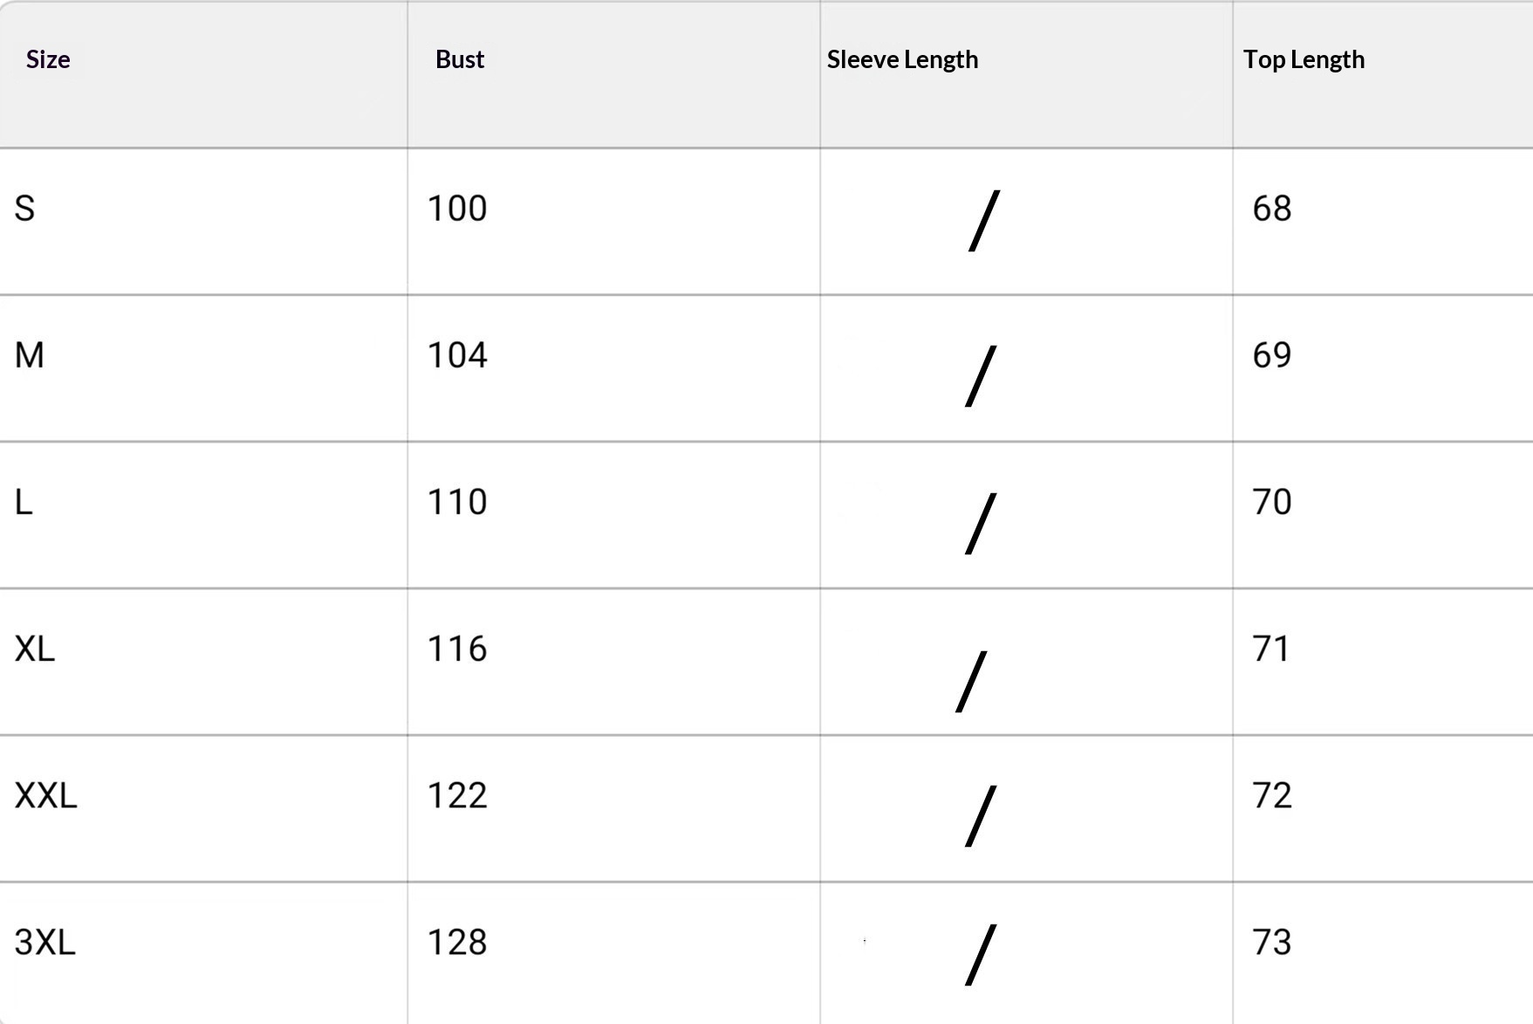Click the top length value 68
This screenshot has height=1024, width=1533.
pos(1272,209)
